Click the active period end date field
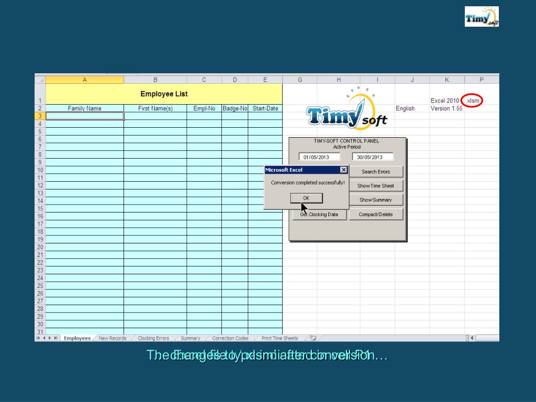Screen dimensions: 536x402 373,157
